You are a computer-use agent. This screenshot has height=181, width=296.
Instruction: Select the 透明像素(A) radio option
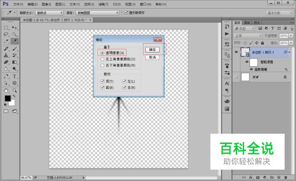112,53
